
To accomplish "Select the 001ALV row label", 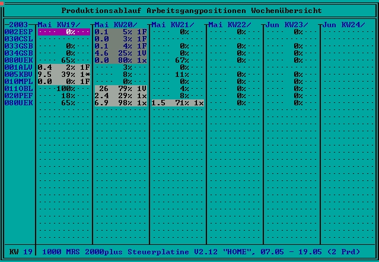I will (x=18, y=67).
